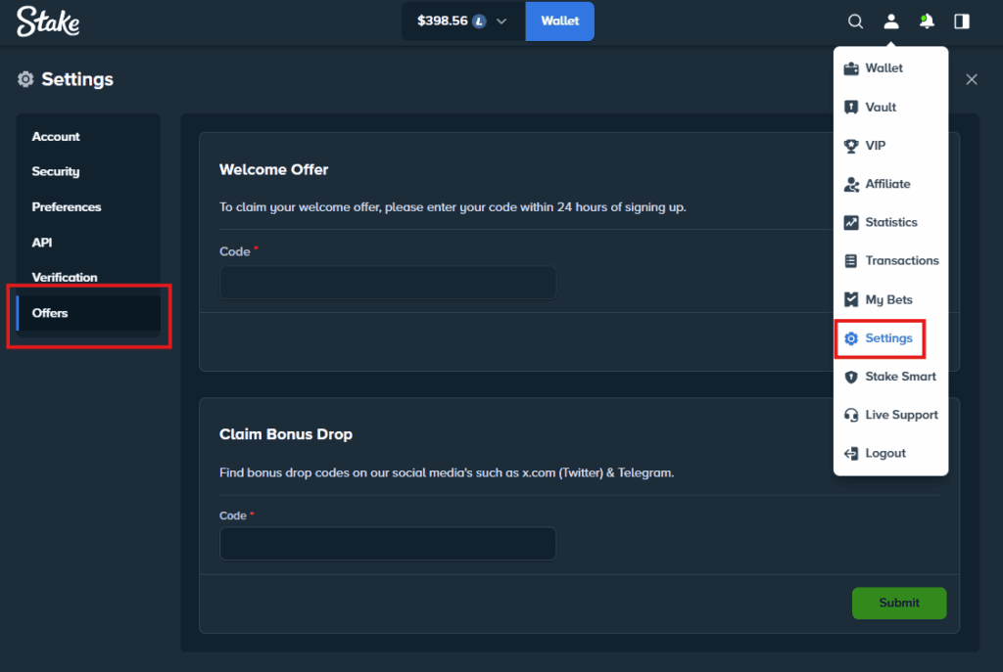Click the Statistics chart icon
The height and width of the screenshot is (672, 1003).
850,222
